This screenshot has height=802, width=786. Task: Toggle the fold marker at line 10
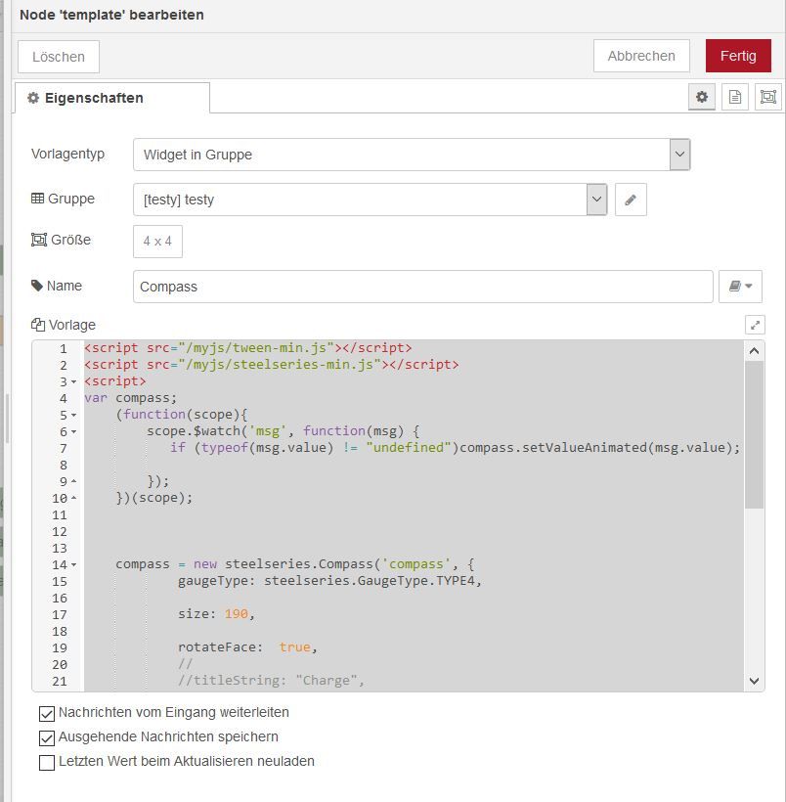click(73, 498)
